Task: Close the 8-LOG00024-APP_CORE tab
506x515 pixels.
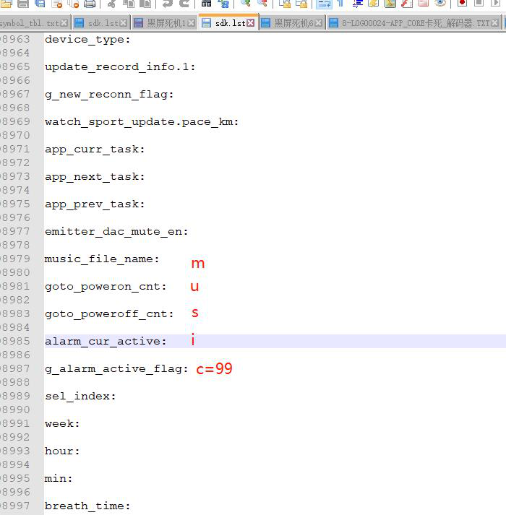Action: tap(495, 23)
